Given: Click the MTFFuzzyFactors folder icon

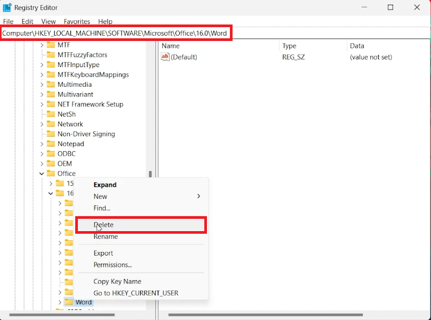Looking at the screenshot, I should pyautogui.click(x=51, y=55).
